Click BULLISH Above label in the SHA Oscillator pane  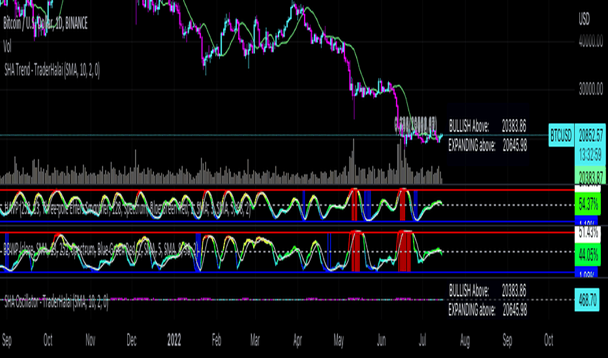pyautogui.click(x=469, y=291)
